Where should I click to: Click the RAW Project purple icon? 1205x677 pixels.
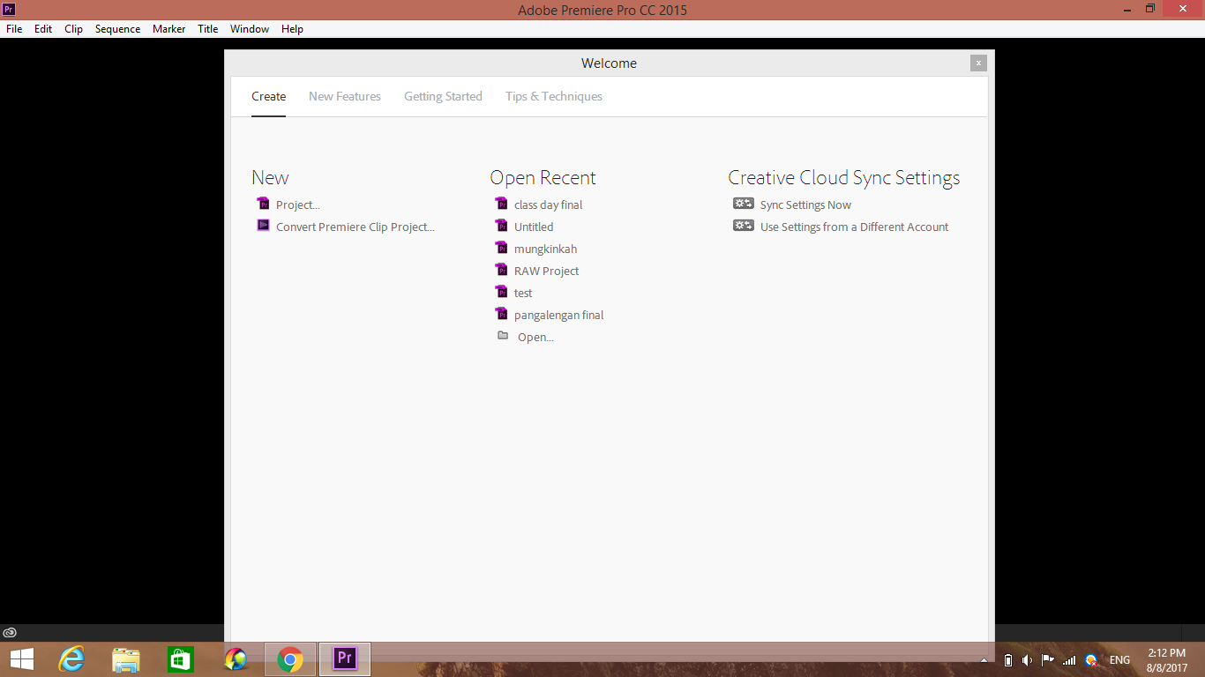click(x=502, y=270)
